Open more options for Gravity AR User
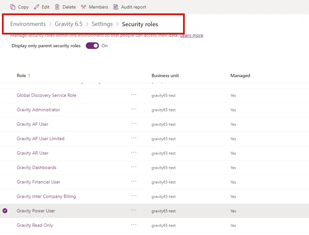 [x=134, y=152]
